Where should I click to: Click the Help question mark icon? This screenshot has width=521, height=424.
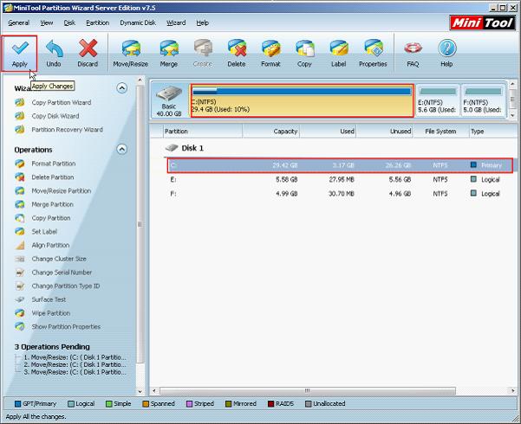(x=446, y=48)
